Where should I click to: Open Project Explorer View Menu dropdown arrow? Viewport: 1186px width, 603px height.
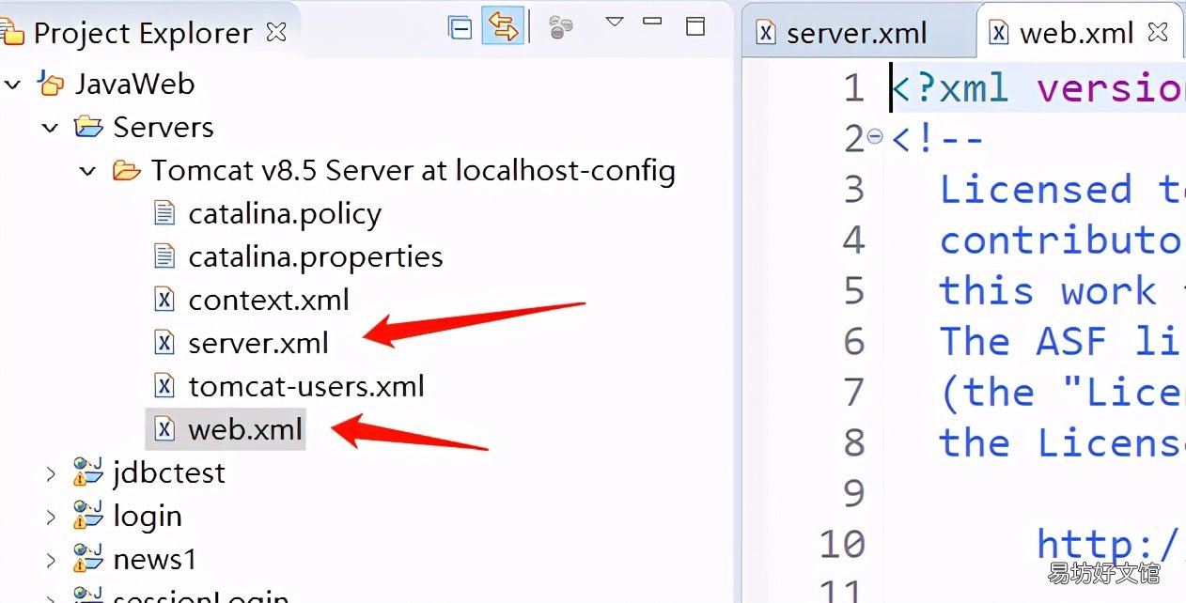(615, 22)
